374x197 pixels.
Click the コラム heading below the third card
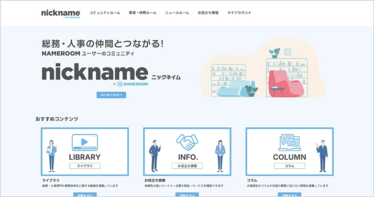[x=252, y=180]
